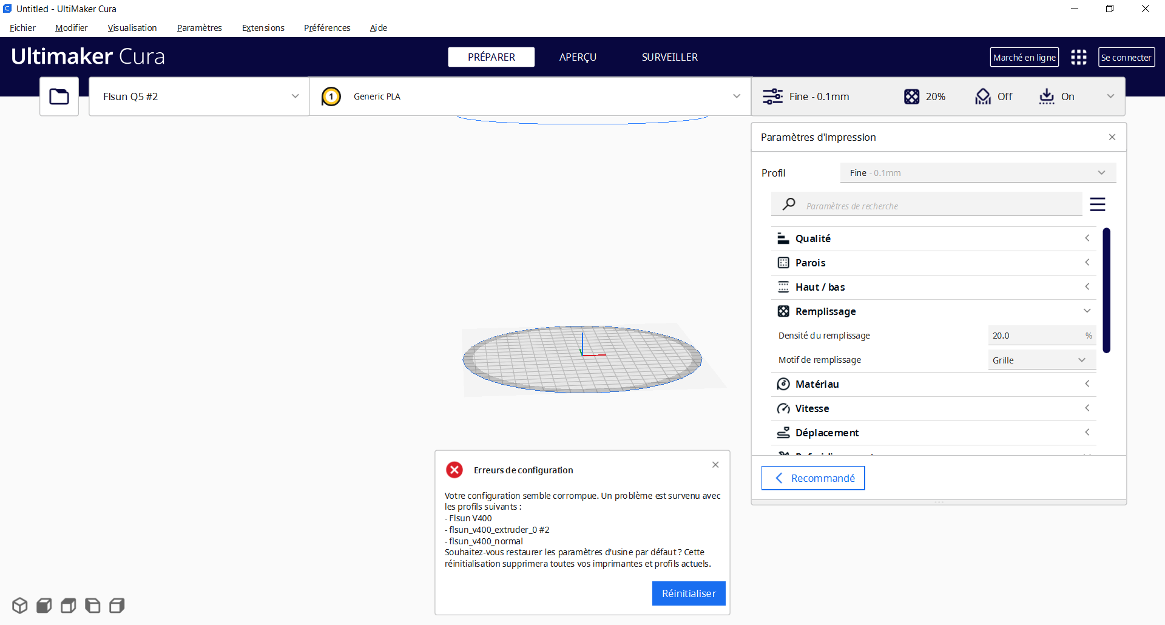
Task: Open the Aide menu
Action: (x=378, y=28)
